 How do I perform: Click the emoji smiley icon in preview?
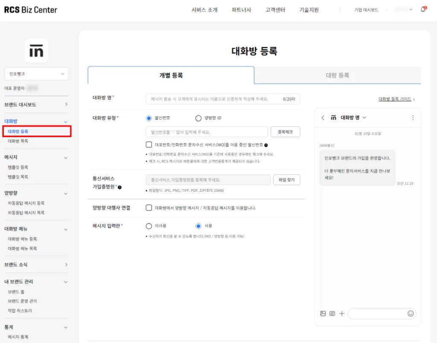[411, 314]
